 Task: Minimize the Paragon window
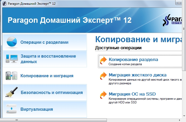click(179, 3)
